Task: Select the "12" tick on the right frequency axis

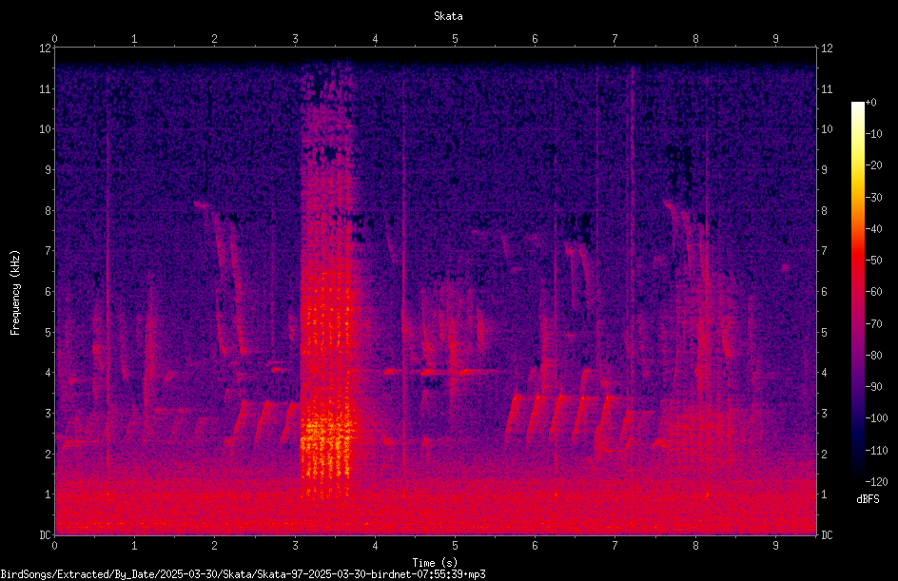Action: click(827, 48)
